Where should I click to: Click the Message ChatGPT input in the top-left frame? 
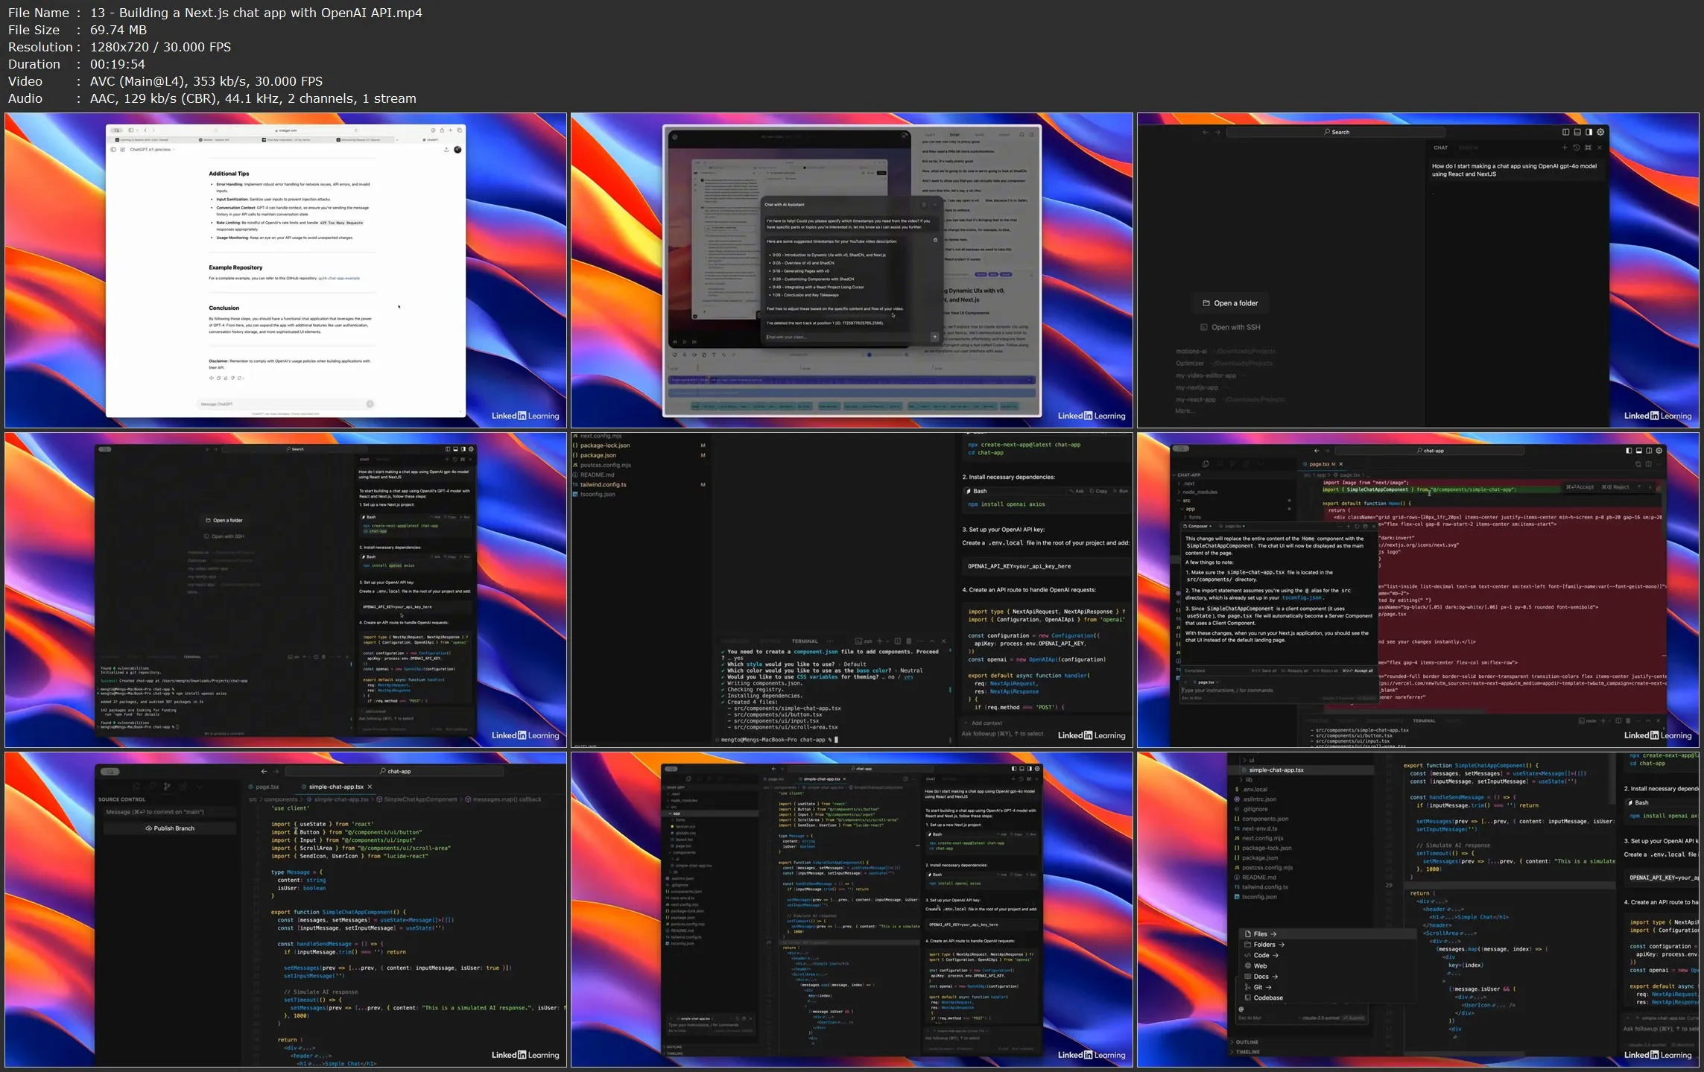click(x=286, y=404)
